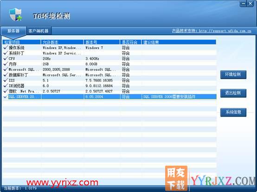This screenshot has height=192, width=257.
Task: Toggle the checkmark on IE浏览器 row
Action: pyautogui.click(x=6, y=86)
